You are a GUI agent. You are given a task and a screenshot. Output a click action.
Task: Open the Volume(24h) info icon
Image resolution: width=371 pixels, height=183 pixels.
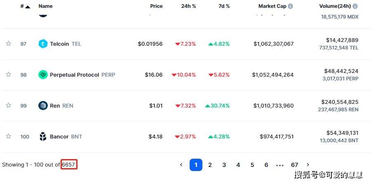(355, 6)
